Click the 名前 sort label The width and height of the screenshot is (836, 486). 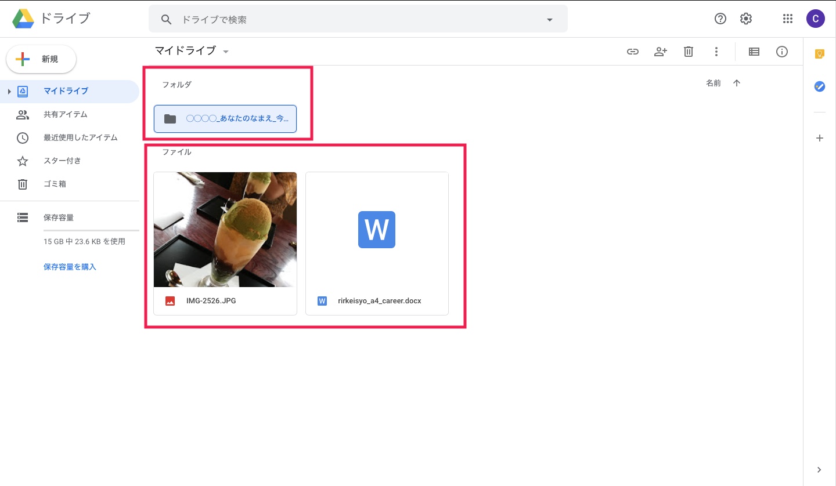(714, 83)
